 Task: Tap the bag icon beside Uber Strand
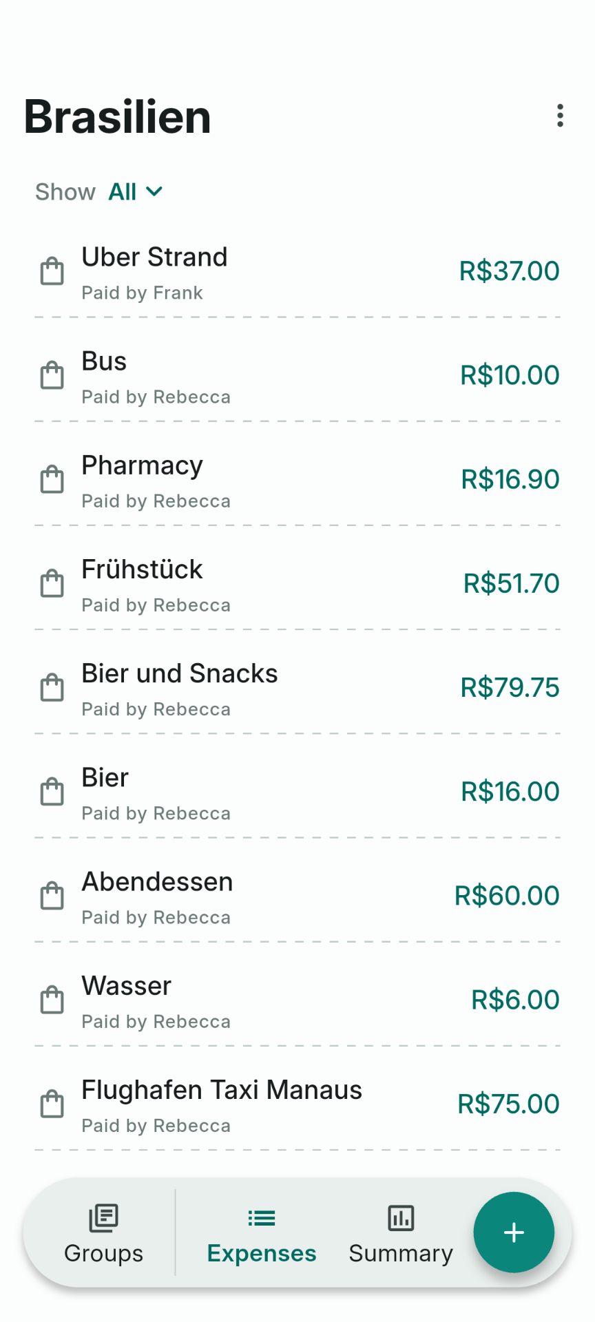coord(52,271)
